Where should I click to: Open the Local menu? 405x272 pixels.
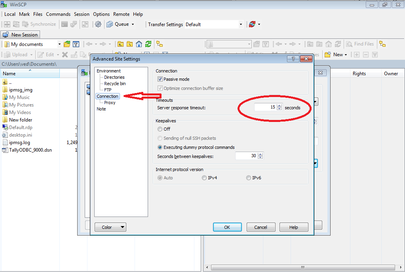tap(10, 14)
